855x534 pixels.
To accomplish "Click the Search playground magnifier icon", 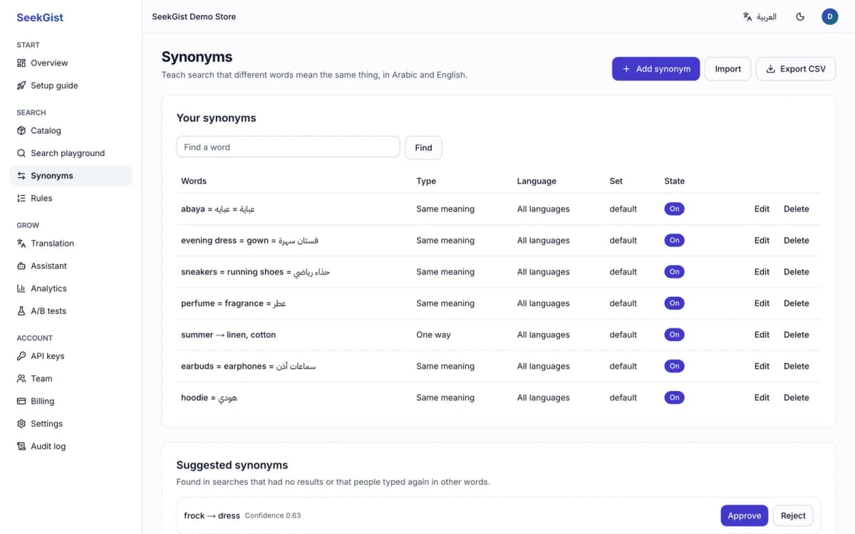I will [21, 153].
